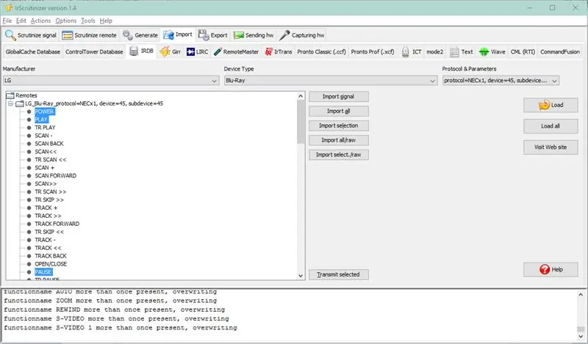This screenshot has height=344, width=588.
Task: Open the Capturing hw tab
Action: coord(302,35)
